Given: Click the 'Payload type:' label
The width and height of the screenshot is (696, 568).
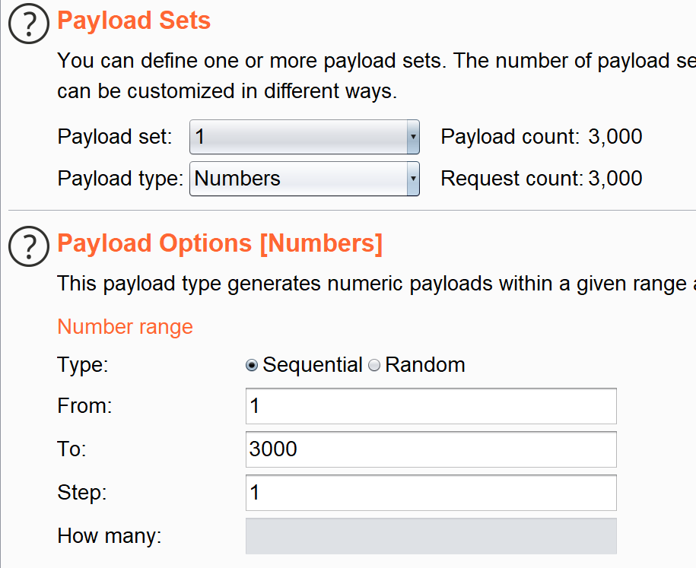Looking at the screenshot, I should 120,179.
